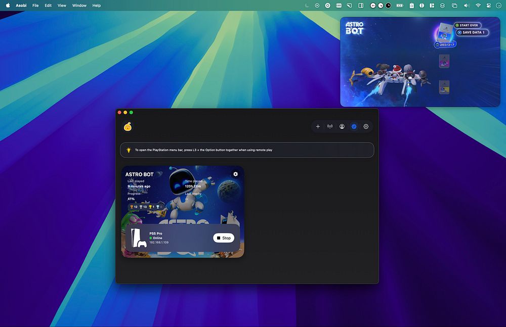Click the 203/317 bot counter badge
Screen dimensions: 506x327
click(x=445, y=45)
